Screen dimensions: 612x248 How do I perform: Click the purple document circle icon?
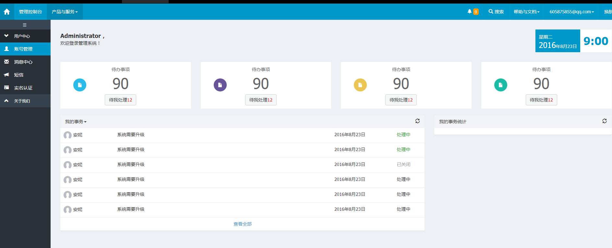coord(220,85)
